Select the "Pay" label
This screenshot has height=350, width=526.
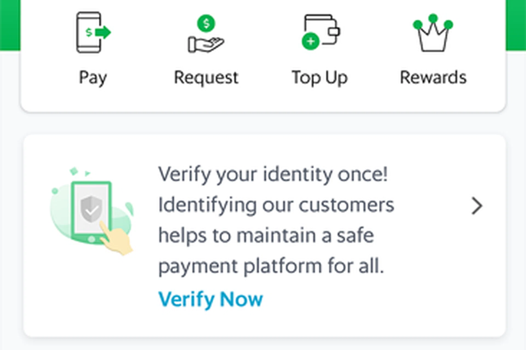pos(93,78)
